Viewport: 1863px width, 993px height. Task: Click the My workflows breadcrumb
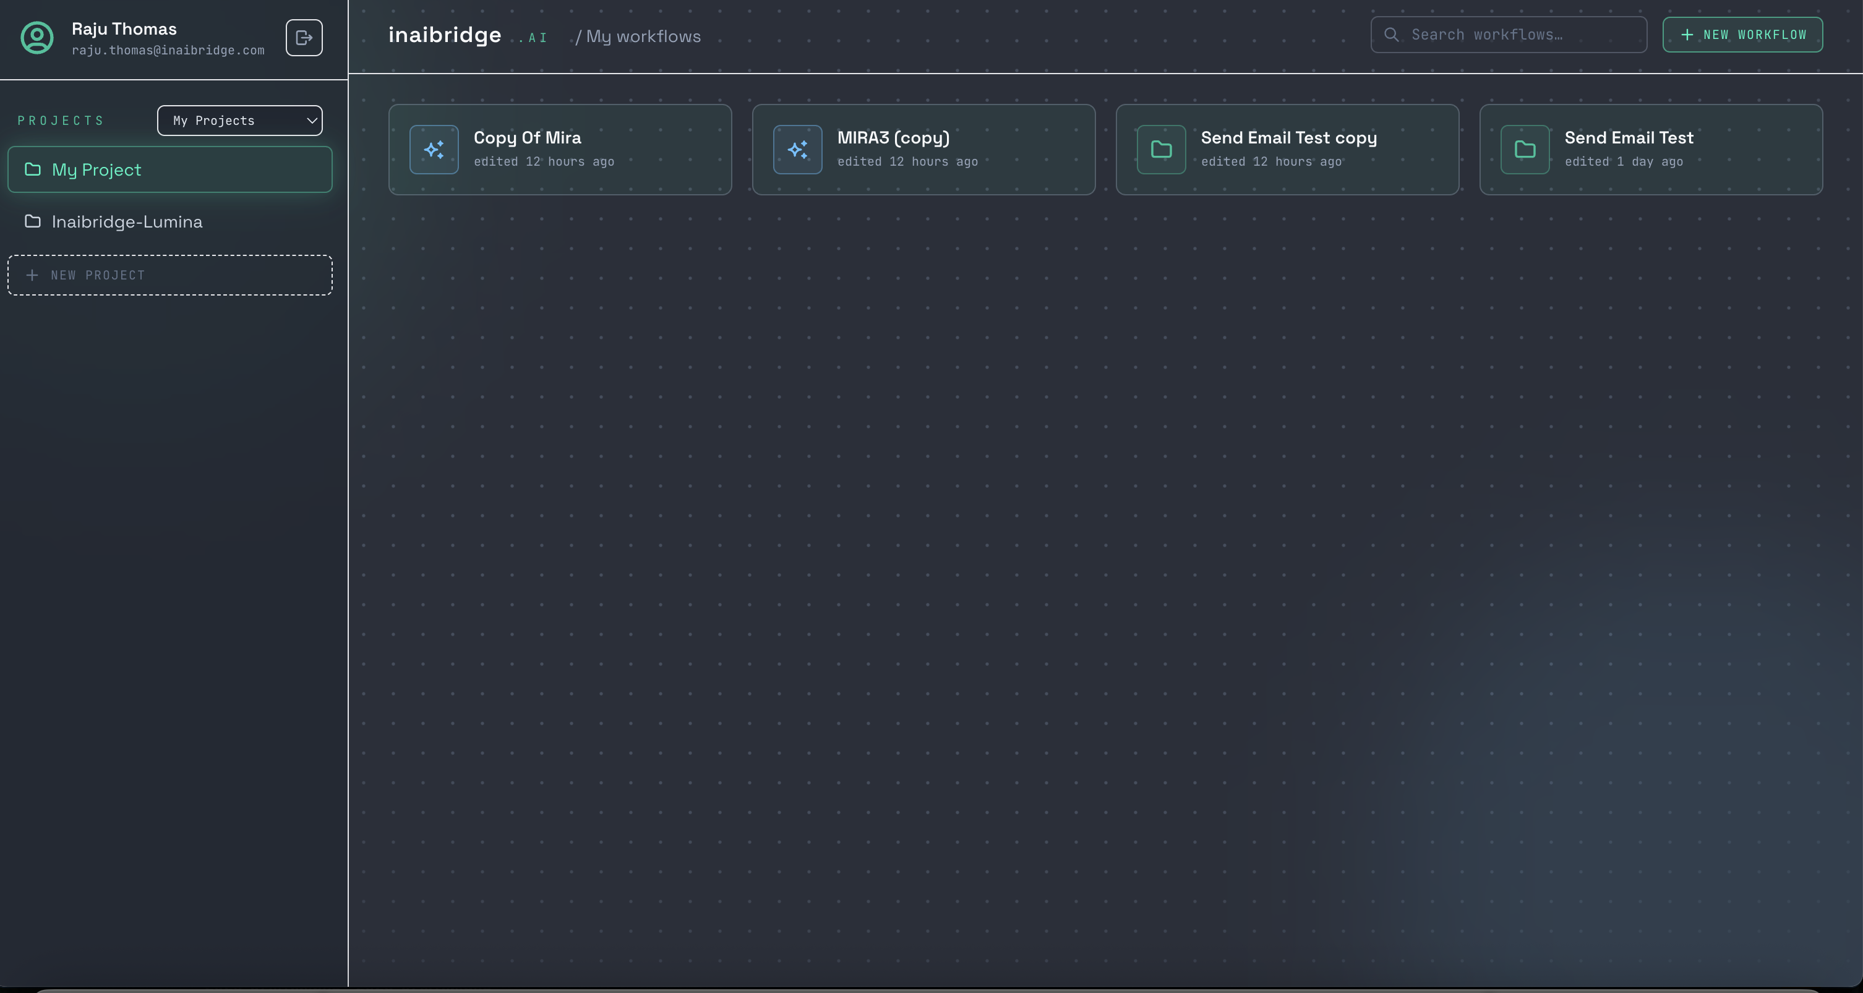644,37
